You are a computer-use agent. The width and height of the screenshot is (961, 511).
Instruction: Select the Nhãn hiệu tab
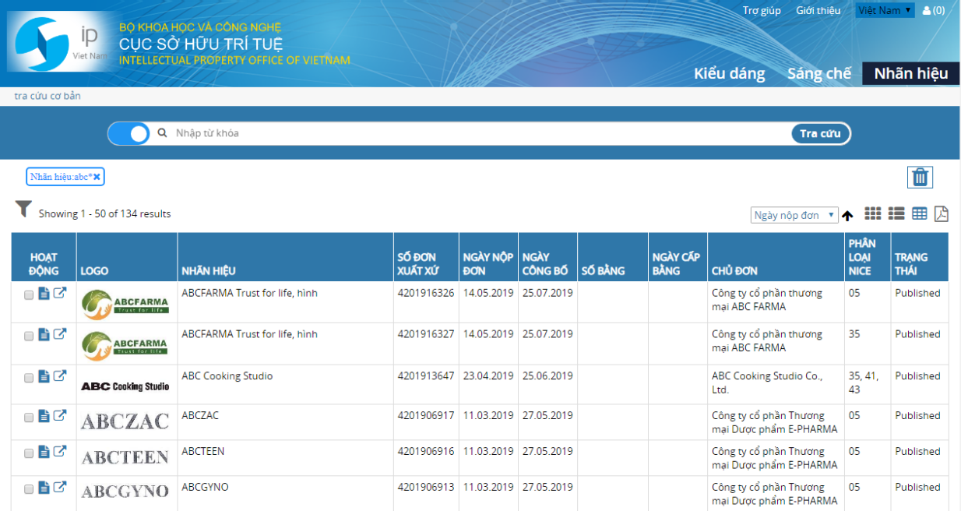[911, 73]
